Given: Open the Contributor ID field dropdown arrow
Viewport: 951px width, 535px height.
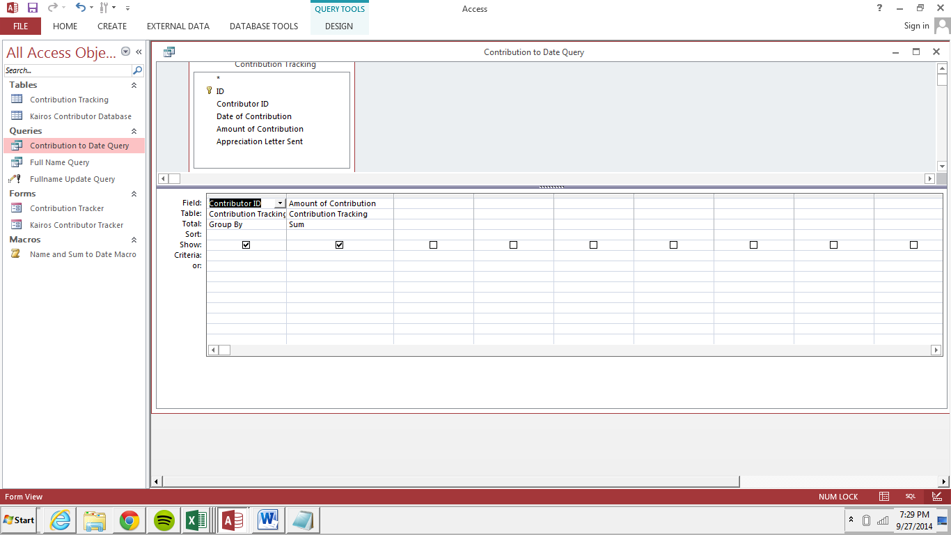Looking at the screenshot, I should 280,203.
